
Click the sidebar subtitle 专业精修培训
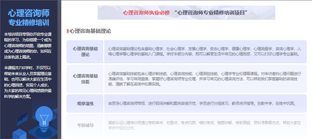(29, 23)
